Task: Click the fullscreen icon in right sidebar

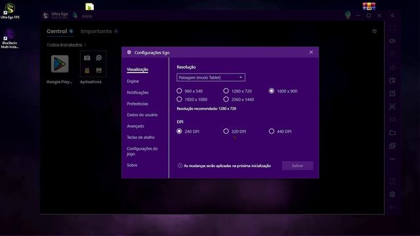Action: 392,28
